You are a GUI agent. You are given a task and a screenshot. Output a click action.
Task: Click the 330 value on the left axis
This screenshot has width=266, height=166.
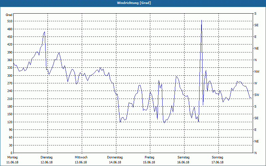(10, 68)
